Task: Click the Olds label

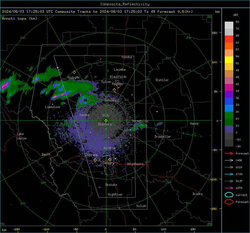Action: [106, 116]
